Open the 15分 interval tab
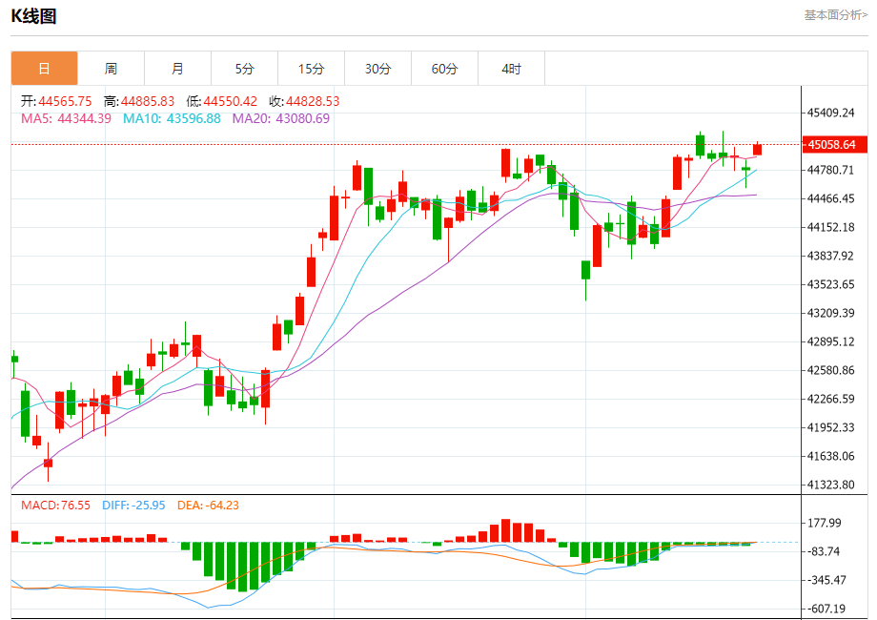877x620 pixels. pyautogui.click(x=311, y=69)
